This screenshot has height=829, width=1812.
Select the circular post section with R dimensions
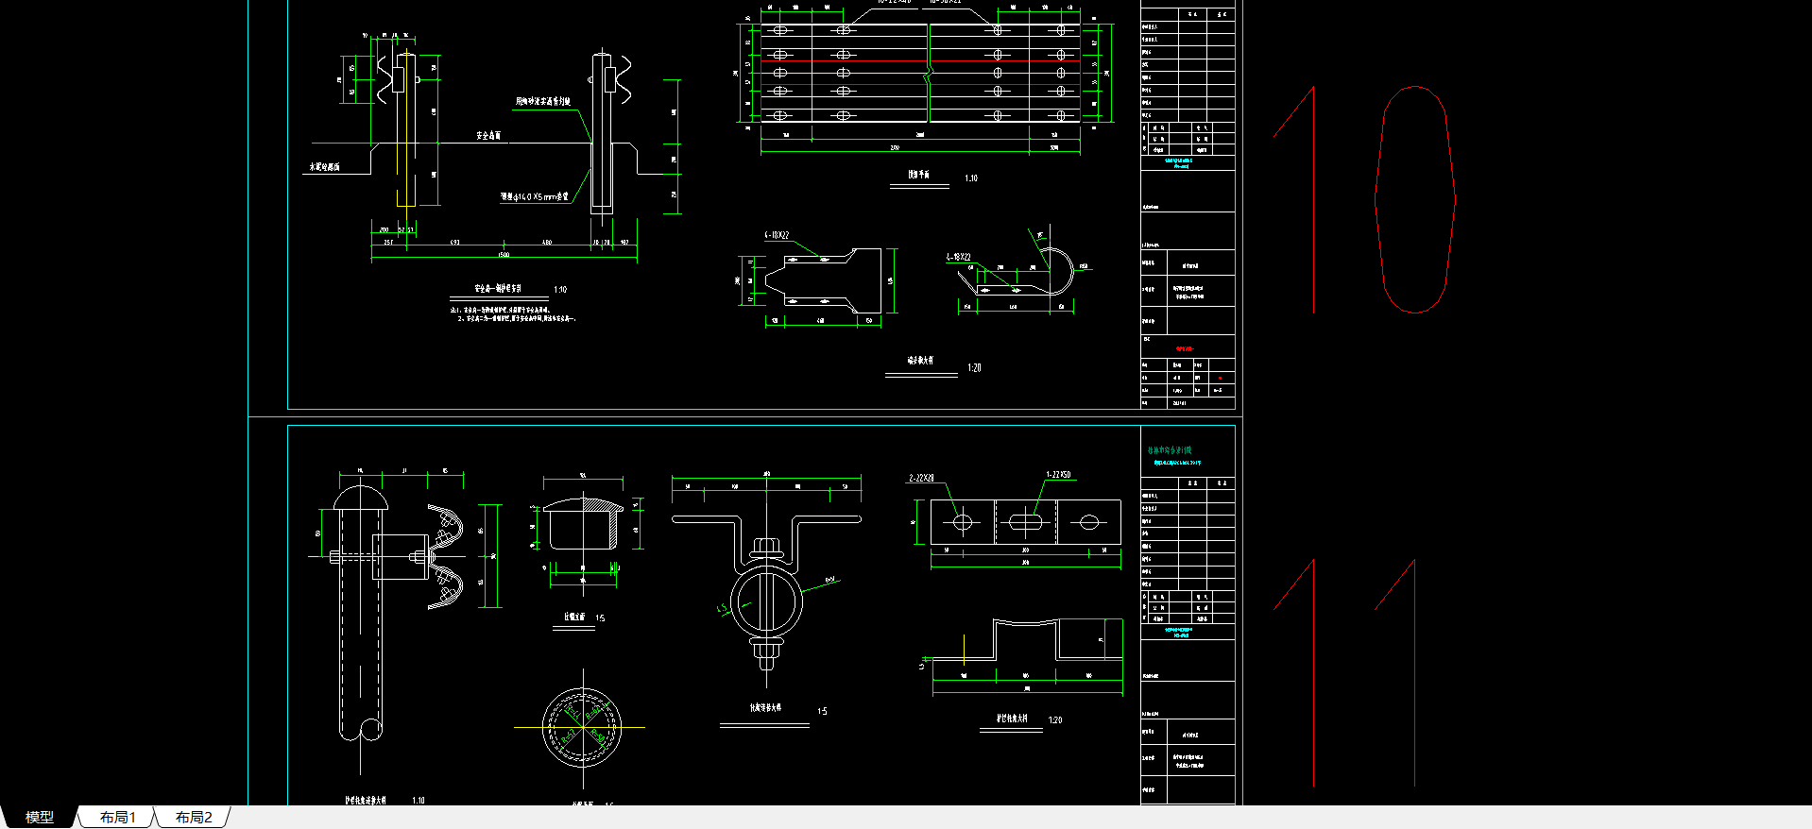point(582,728)
